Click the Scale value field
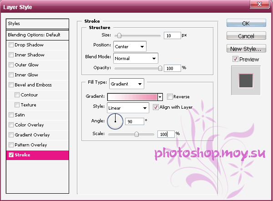The width and height of the screenshot is (273, 201). point(166,134)
